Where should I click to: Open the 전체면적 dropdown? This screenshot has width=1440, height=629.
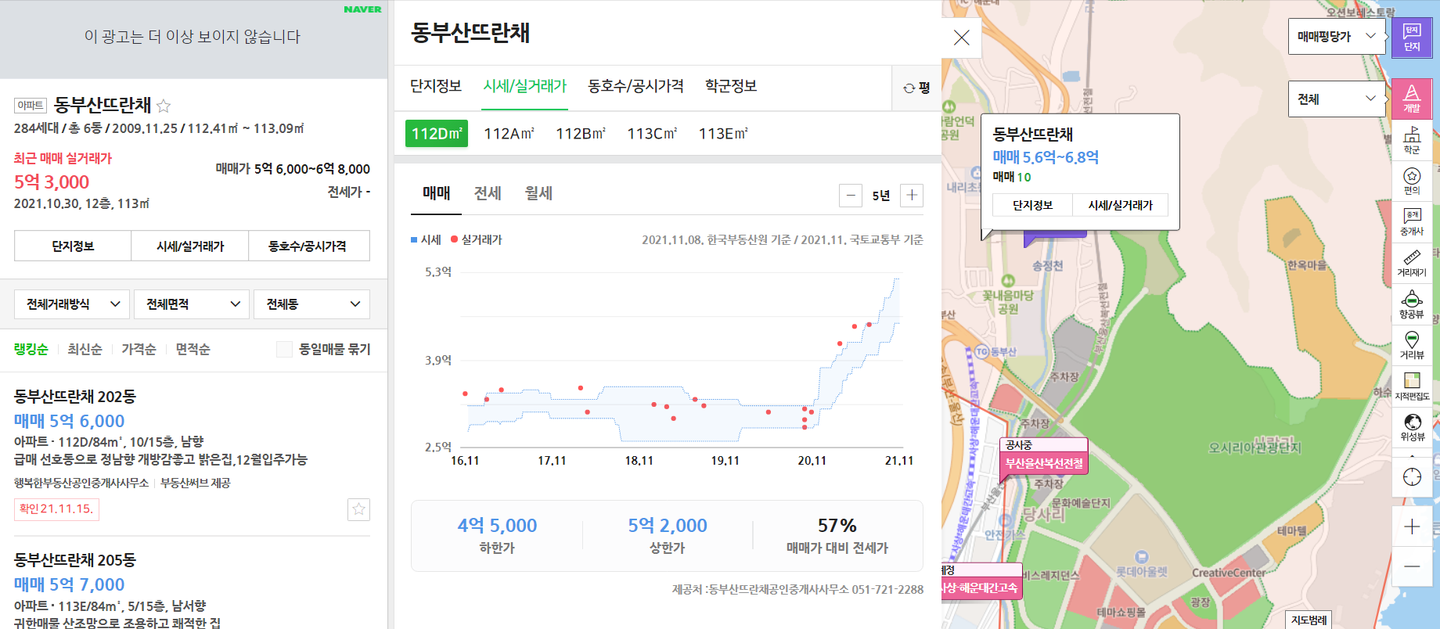click(x=192, y=304)
